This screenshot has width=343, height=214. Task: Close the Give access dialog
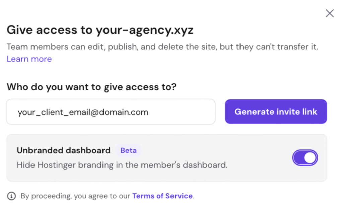point(330,13)
